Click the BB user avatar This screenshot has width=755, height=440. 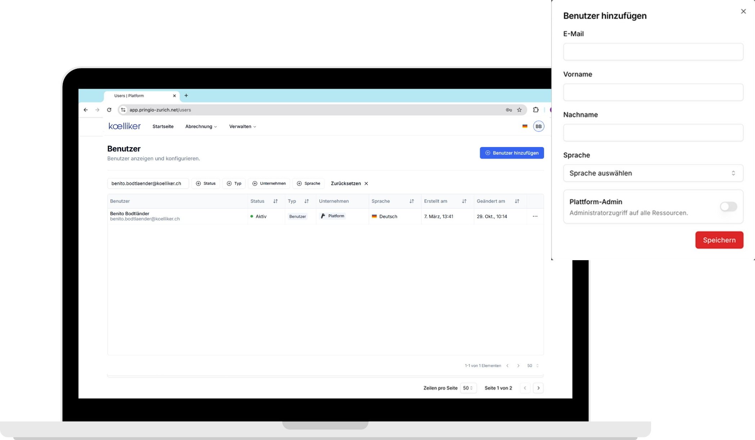click(538, 126)
